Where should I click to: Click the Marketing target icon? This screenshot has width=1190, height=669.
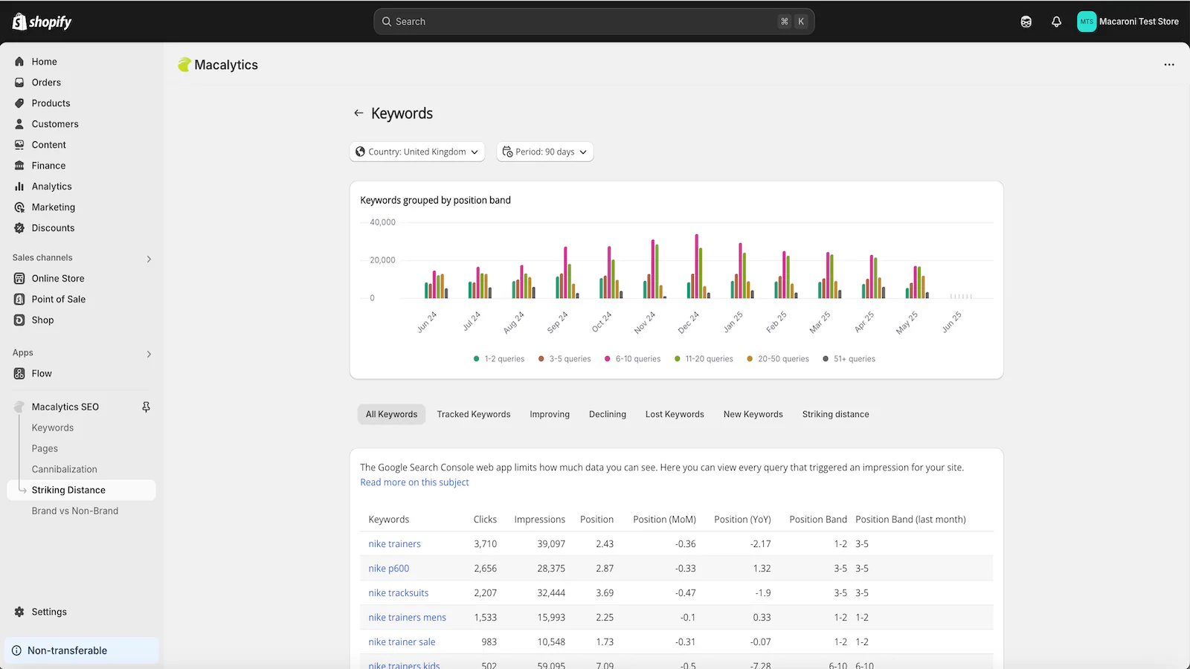(x=19, y=207)
